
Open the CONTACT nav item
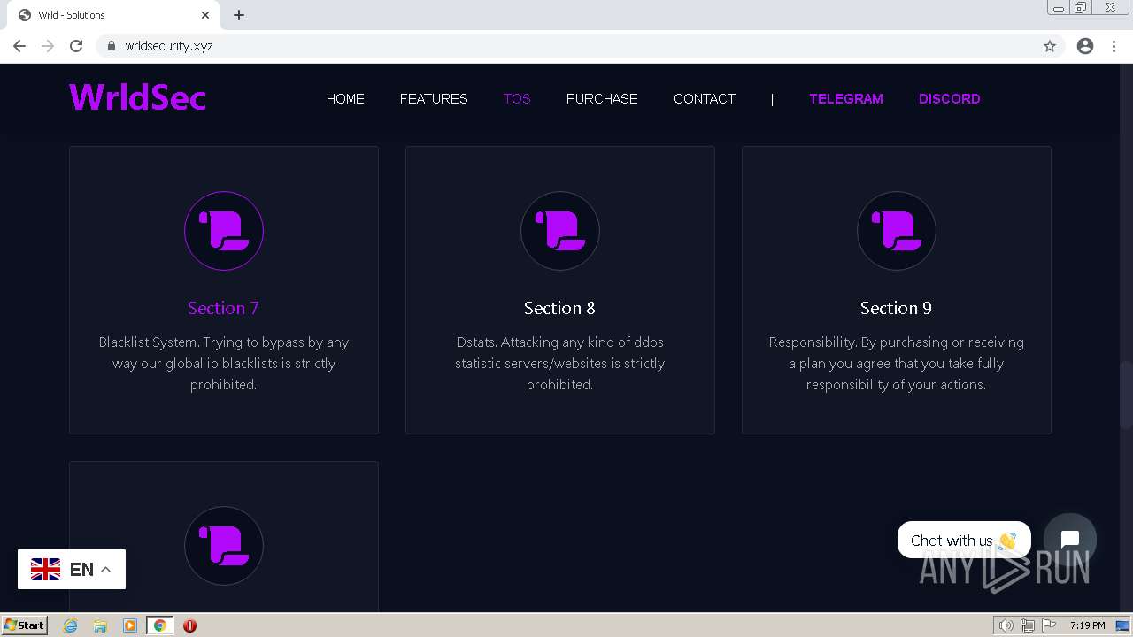click(705, 99)
